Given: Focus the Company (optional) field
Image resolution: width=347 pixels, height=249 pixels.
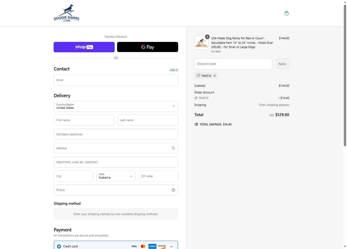Looking at the screenshot, I should [116, 134].
